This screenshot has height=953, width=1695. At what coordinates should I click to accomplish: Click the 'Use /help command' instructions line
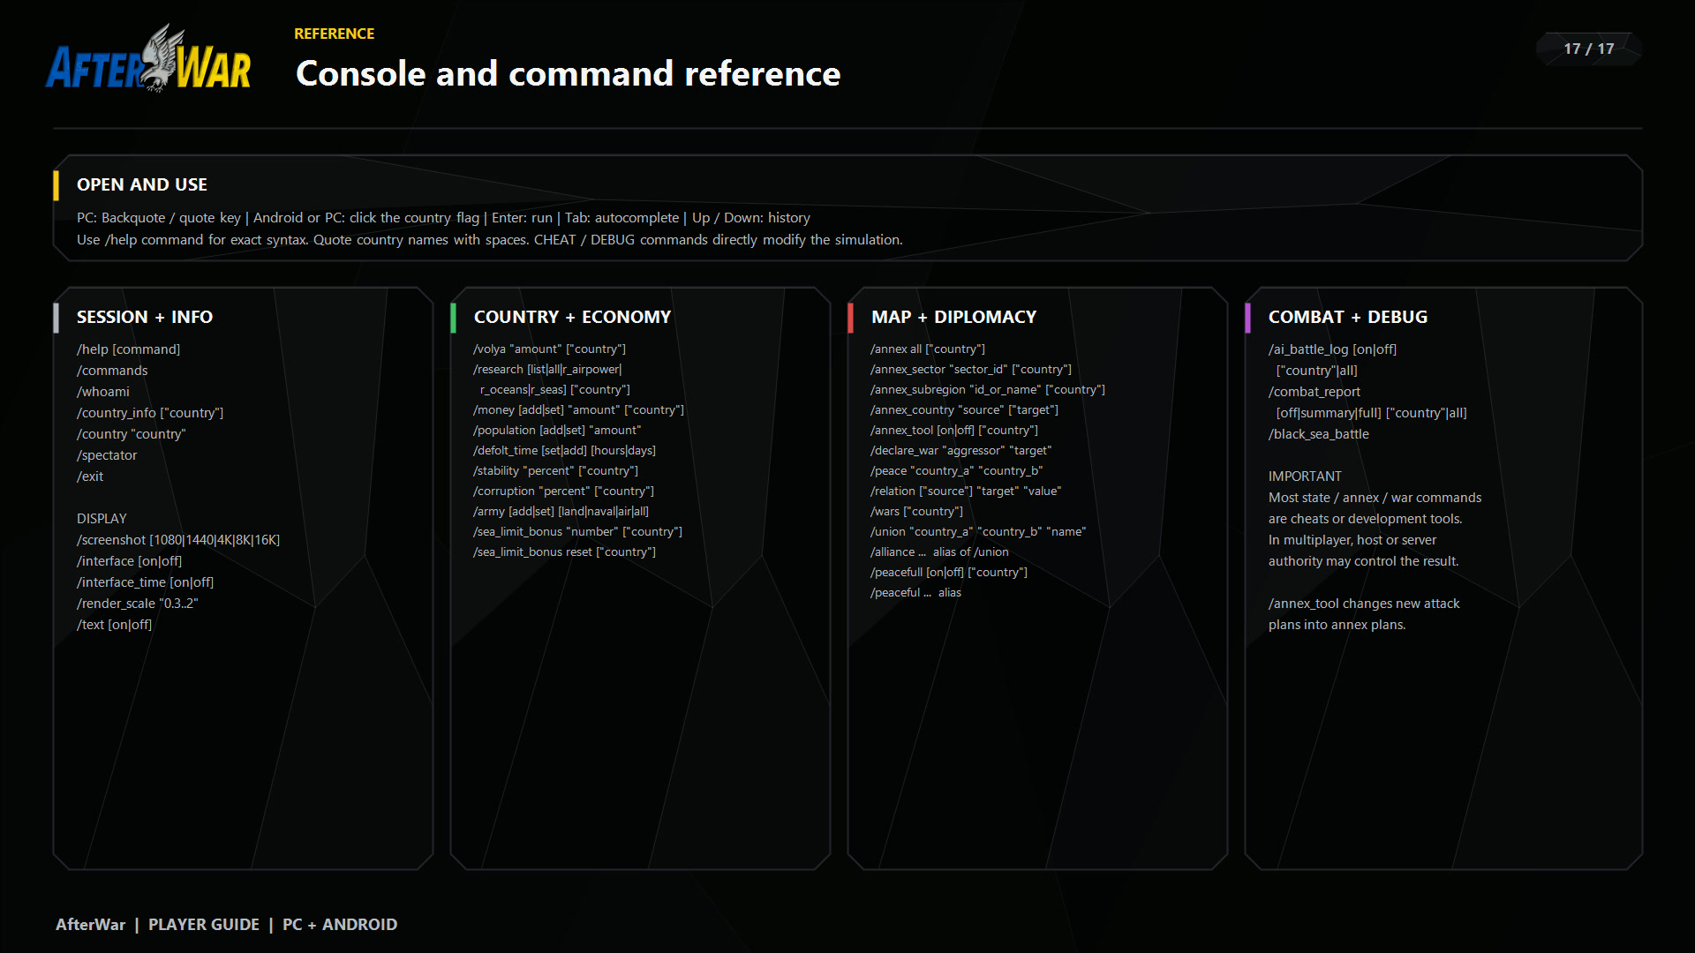490,240
